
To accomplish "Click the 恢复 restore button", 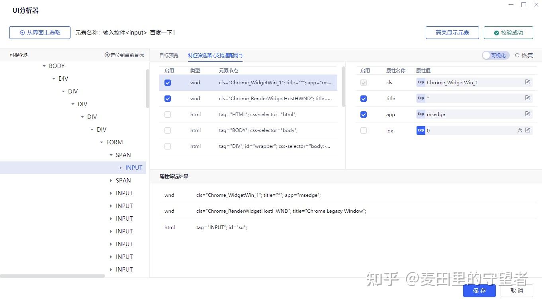I will (x=524, y=55).
